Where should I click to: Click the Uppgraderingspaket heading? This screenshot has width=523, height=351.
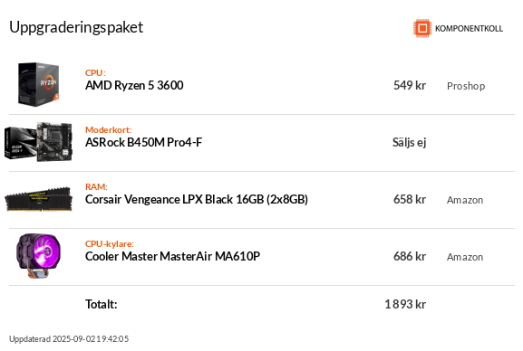[76, 27]
